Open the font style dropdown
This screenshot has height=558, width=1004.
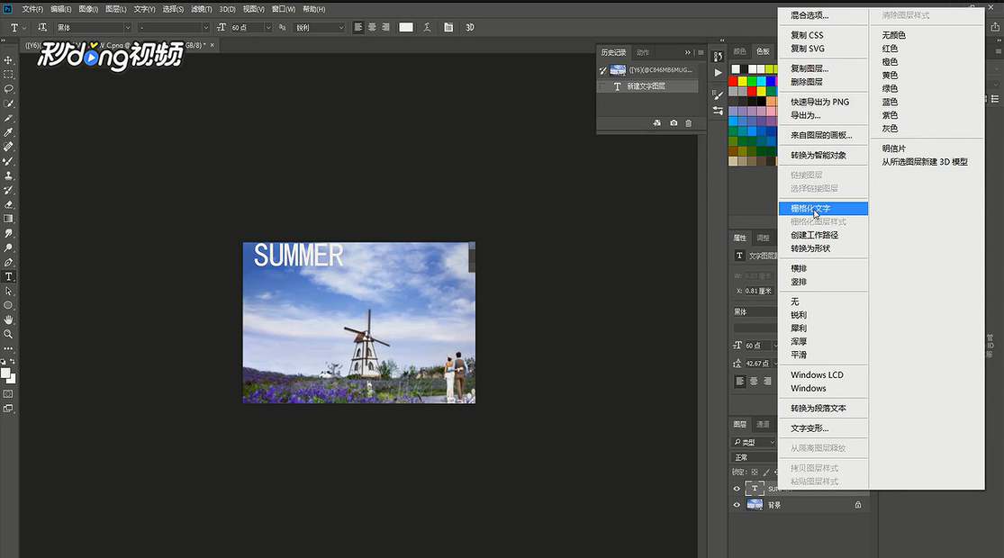205,28
